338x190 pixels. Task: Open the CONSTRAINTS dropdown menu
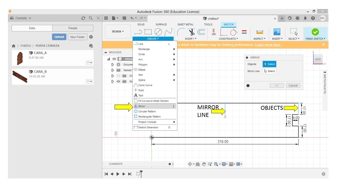click(228, 39)
